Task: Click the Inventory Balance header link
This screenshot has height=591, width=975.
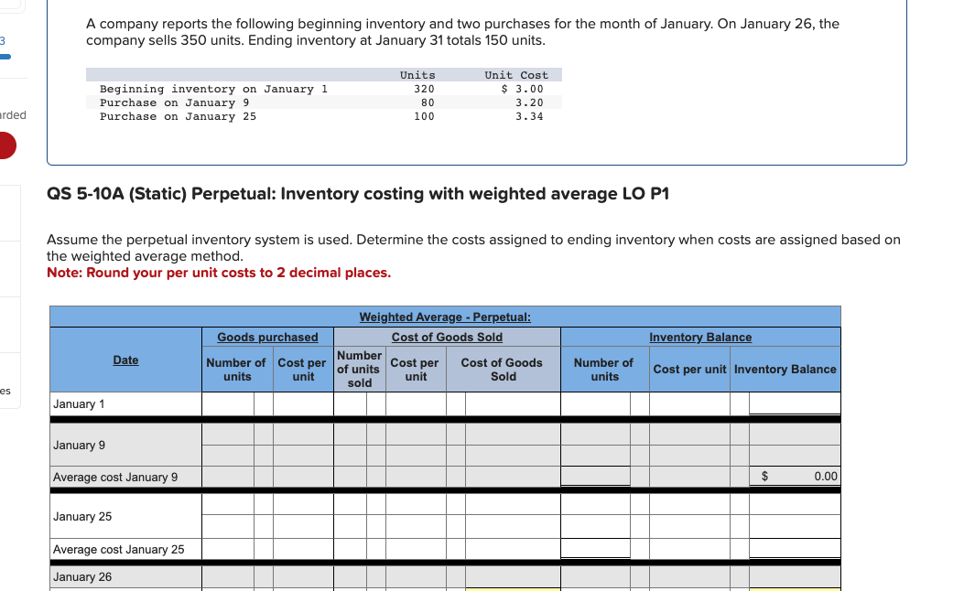Action: (x=700, y=337)
